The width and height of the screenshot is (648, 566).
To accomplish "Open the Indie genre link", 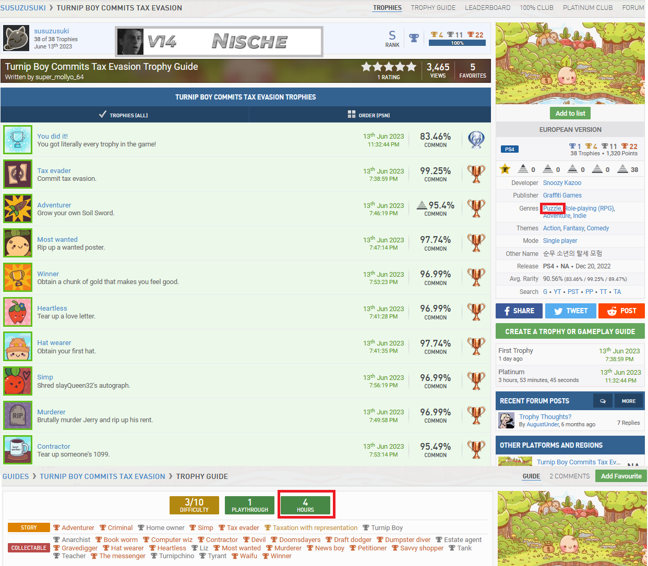I will click(x=580, y=216).
